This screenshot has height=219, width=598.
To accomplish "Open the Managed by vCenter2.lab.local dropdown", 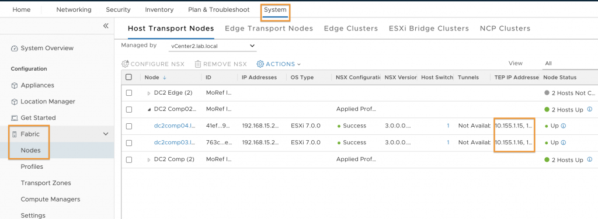I will coord(213,46).
